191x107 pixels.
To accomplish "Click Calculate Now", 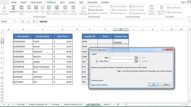I will [x=174, y=8].
